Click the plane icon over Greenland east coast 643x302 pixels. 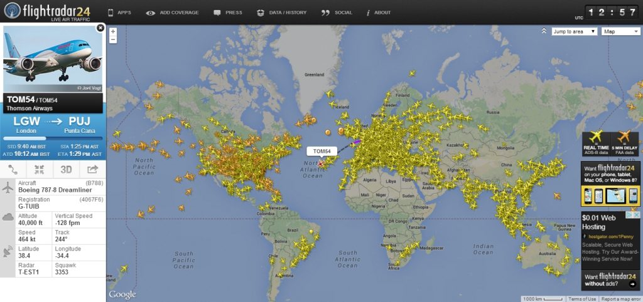(329, 94)
